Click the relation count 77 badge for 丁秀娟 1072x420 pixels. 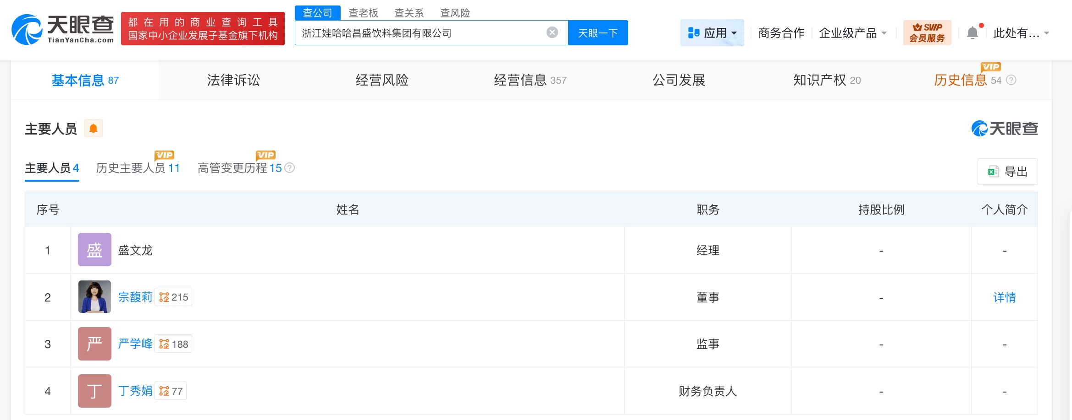click(171, 391)
